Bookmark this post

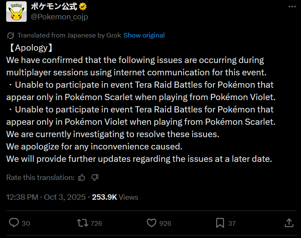[x=220, y=223]
